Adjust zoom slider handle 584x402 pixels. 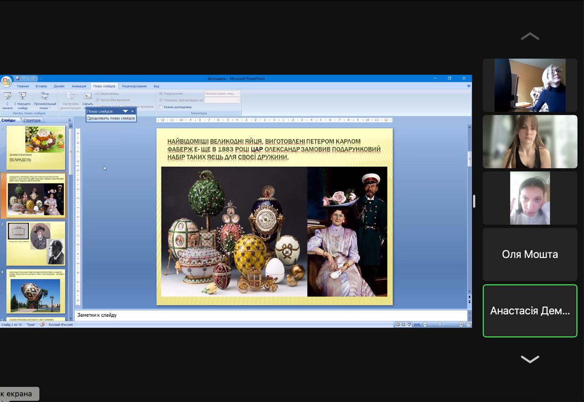[440, 325]
